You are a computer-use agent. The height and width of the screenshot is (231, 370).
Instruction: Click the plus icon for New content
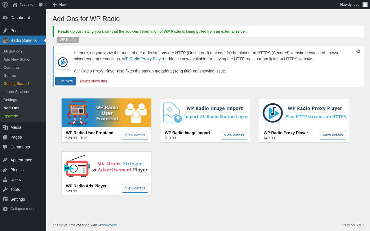(55, 5)
